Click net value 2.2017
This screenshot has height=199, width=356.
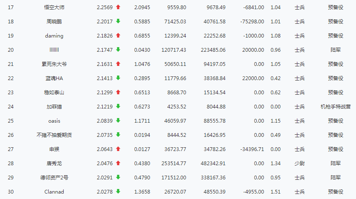(x=105, y=22)
